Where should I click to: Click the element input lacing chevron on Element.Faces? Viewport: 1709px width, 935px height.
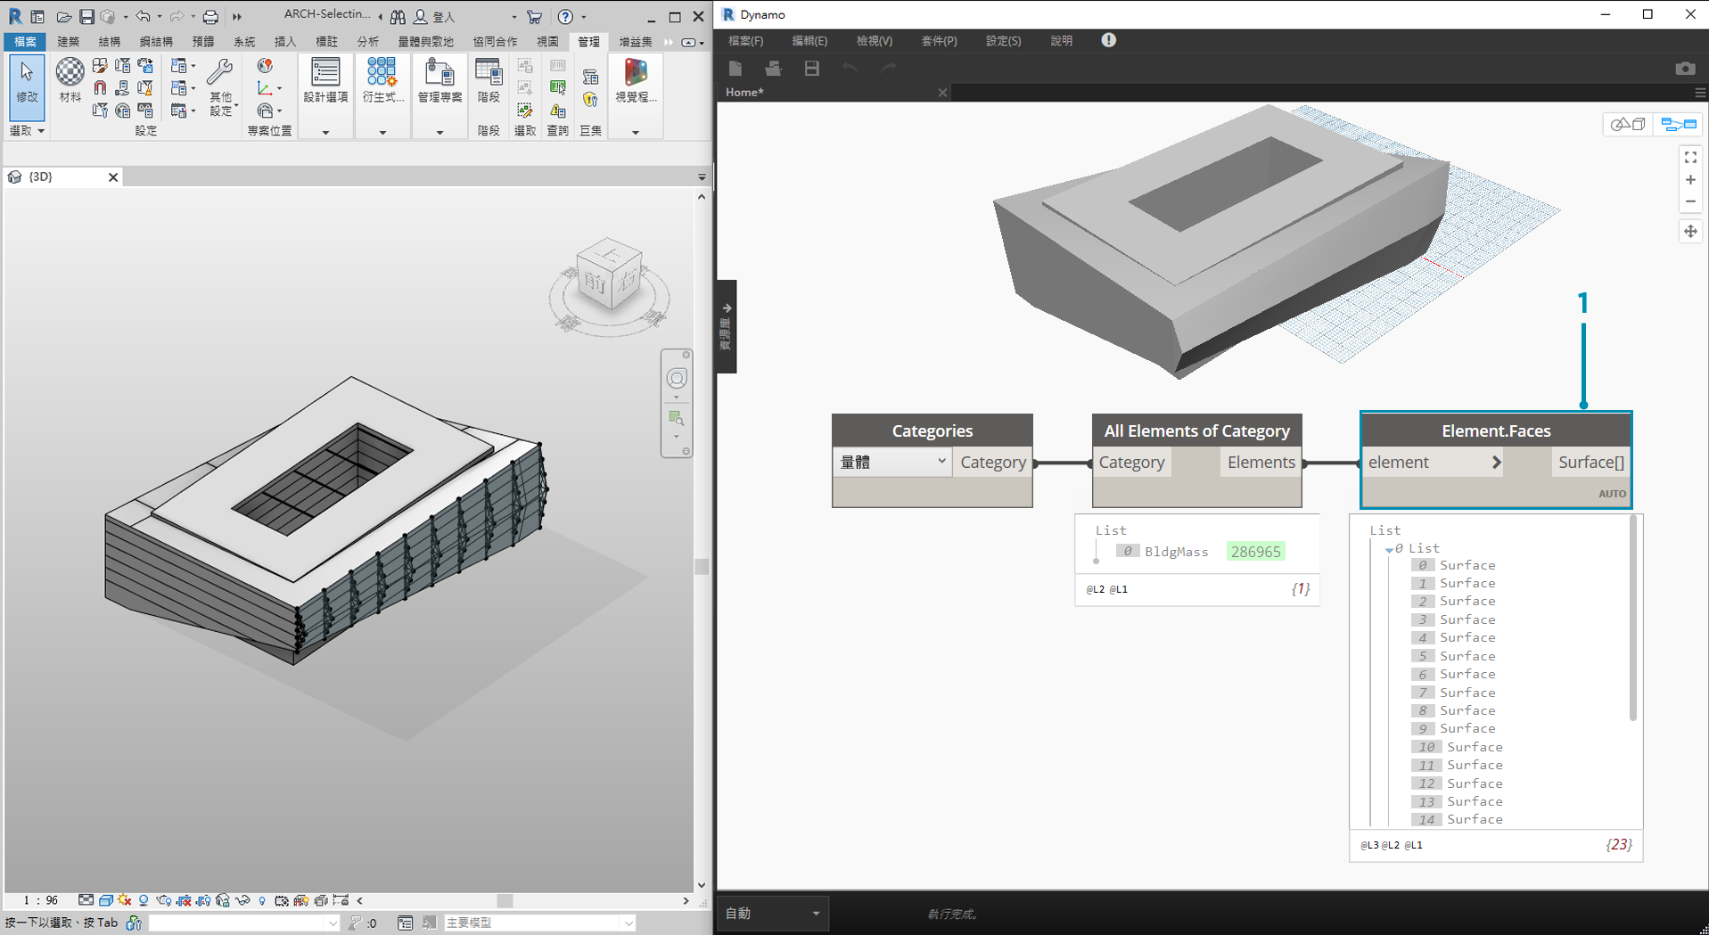[1496, 462]
